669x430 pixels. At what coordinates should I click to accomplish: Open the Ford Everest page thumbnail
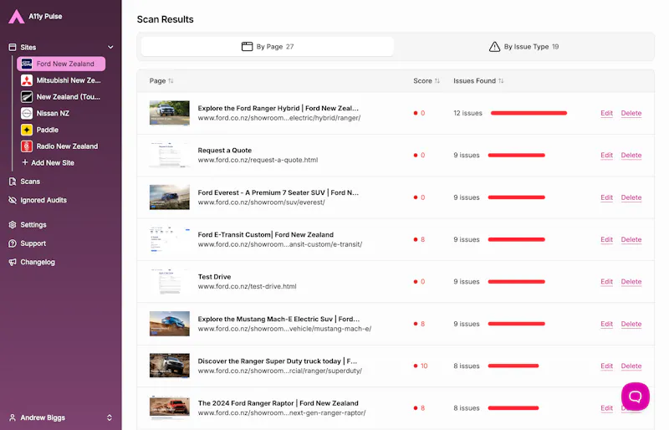tap(170, 197)
